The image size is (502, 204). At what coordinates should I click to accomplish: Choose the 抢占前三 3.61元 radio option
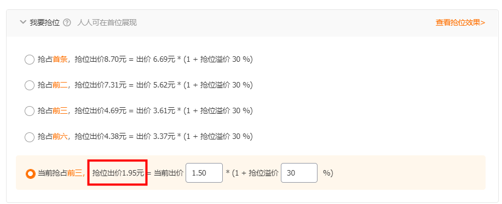(30, 110)
